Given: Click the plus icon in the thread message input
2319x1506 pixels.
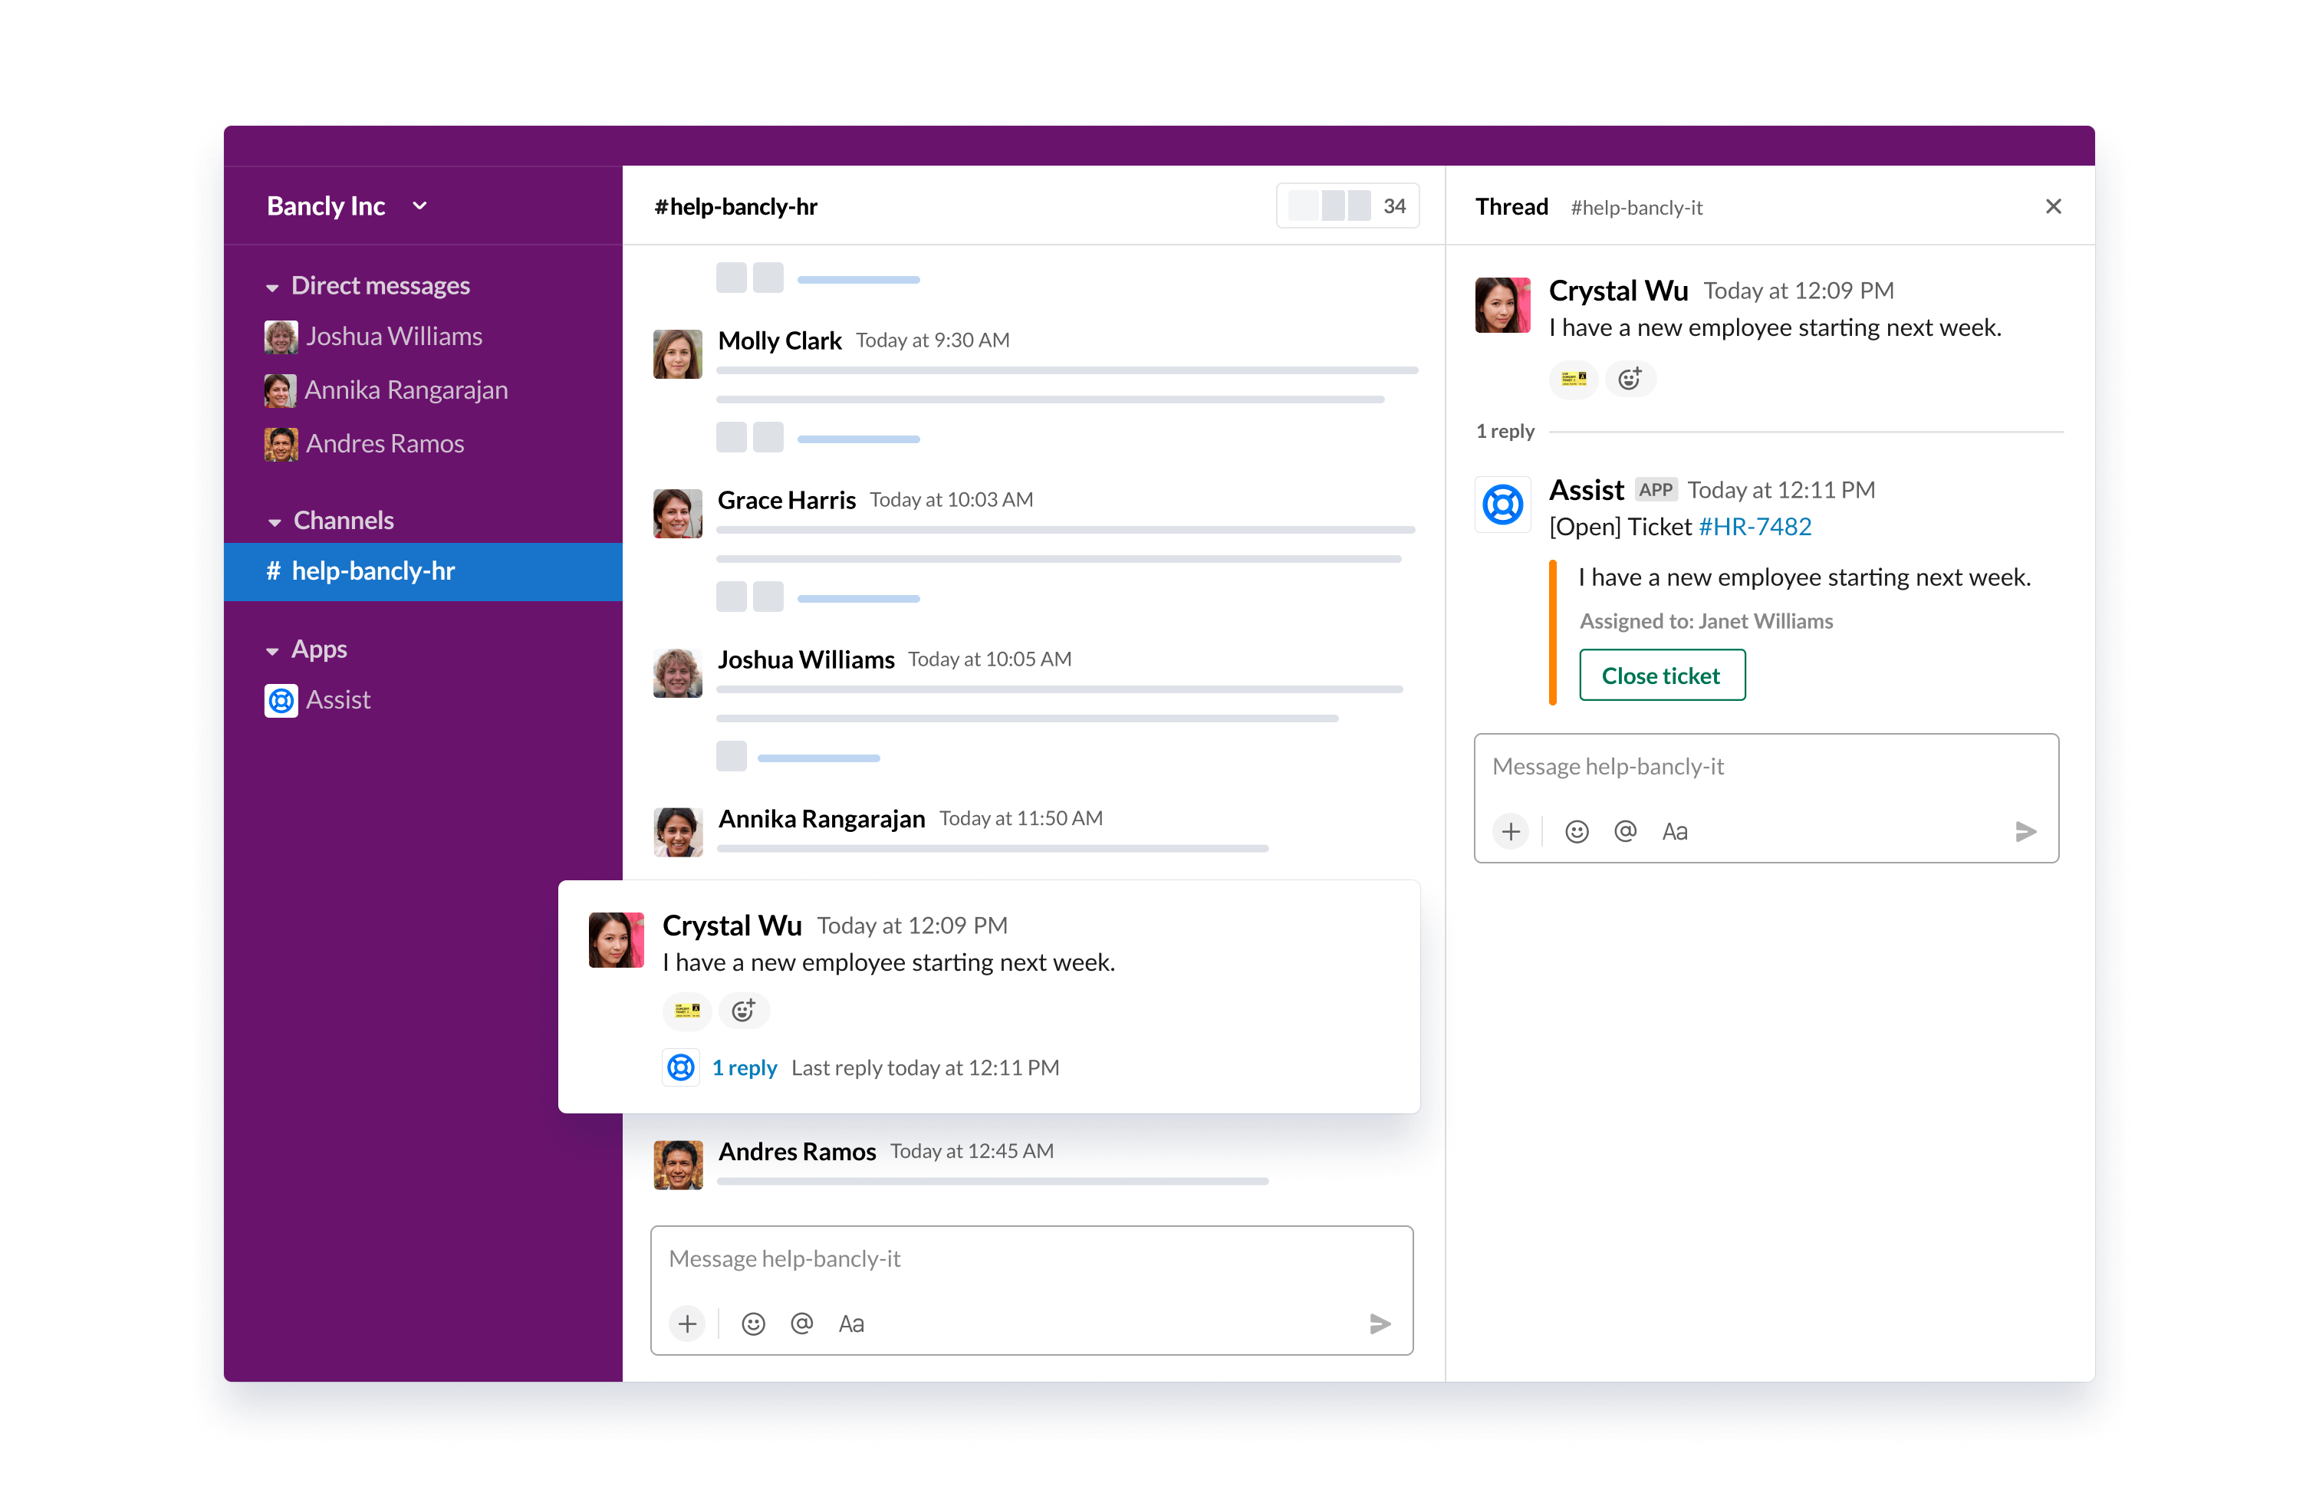Looking at the screenshot, I should click(x=1509, y=830).
